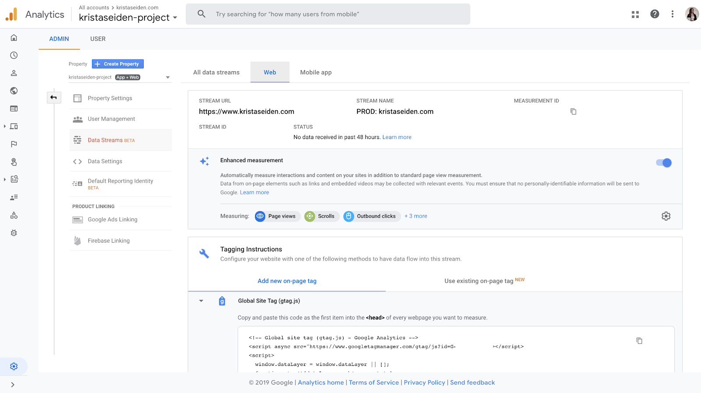Open Default Reporting Identity

[x=120, y=184]
